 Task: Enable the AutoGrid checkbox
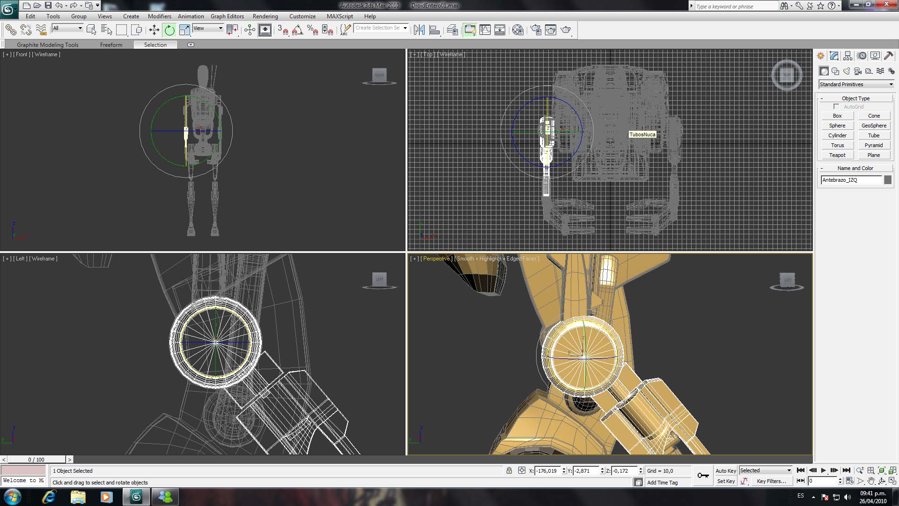836,107
